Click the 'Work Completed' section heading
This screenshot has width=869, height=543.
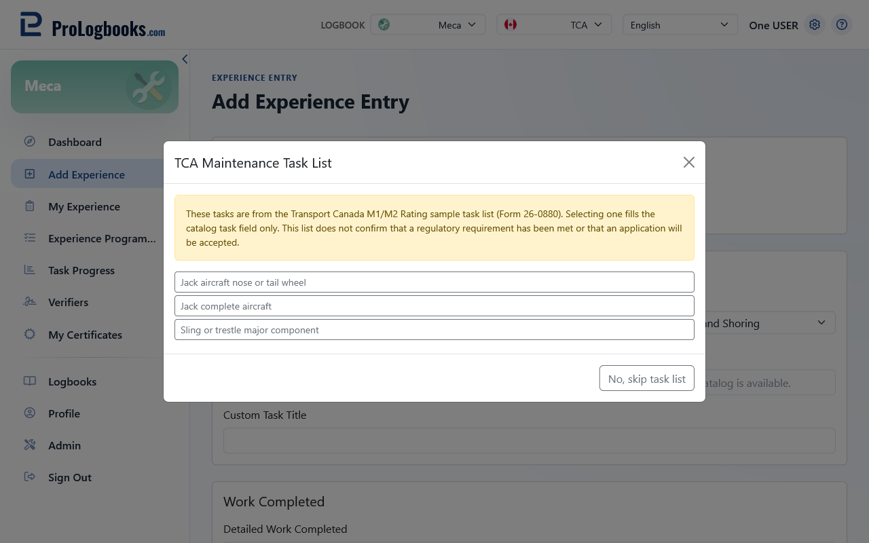click(274, 502)
